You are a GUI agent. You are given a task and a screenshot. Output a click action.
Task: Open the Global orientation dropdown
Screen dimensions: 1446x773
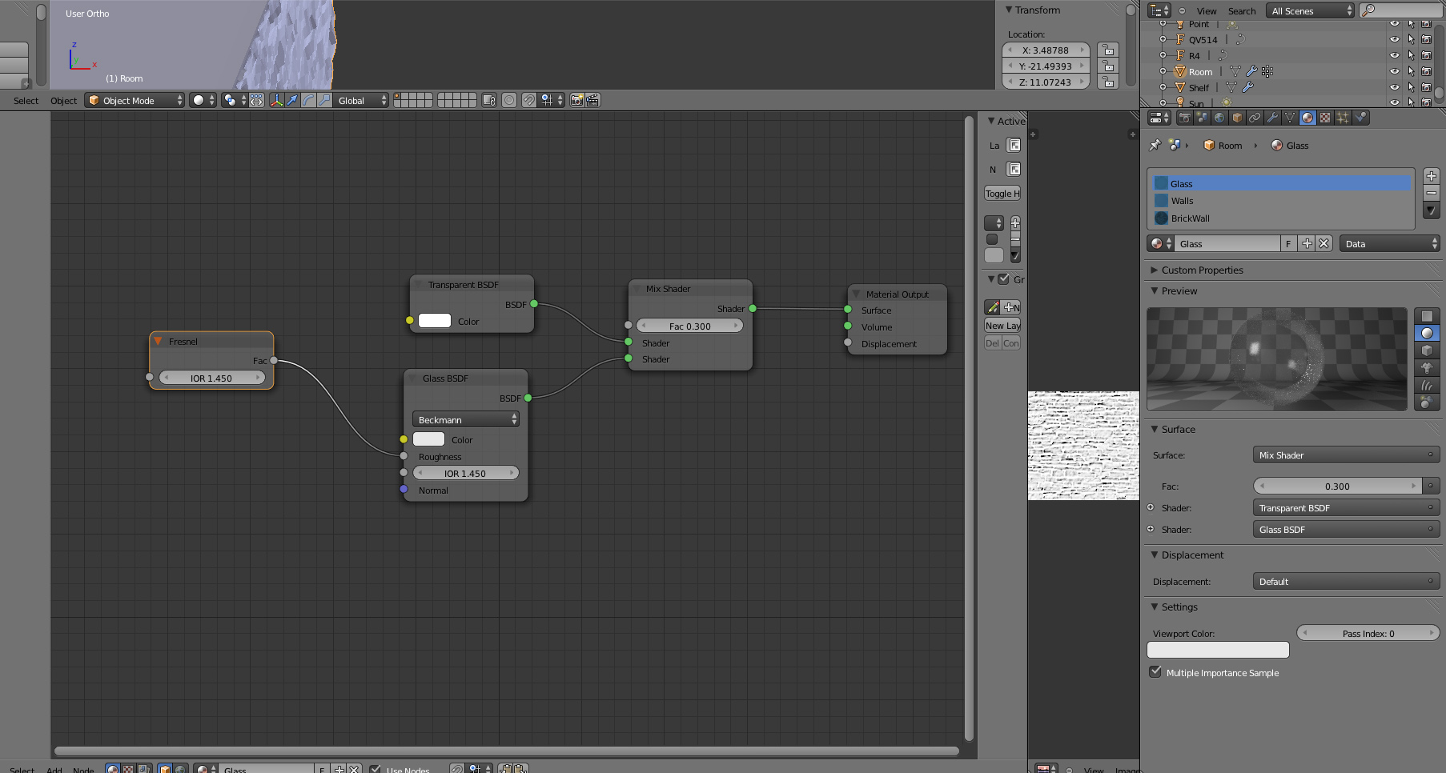(361, 100)
